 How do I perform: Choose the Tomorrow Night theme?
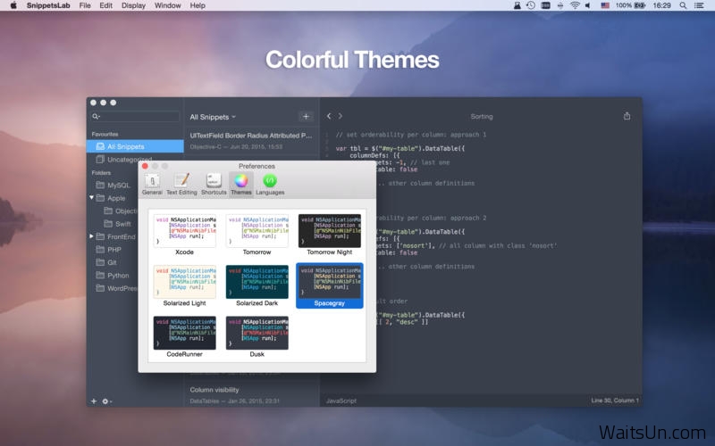[330, 235]
